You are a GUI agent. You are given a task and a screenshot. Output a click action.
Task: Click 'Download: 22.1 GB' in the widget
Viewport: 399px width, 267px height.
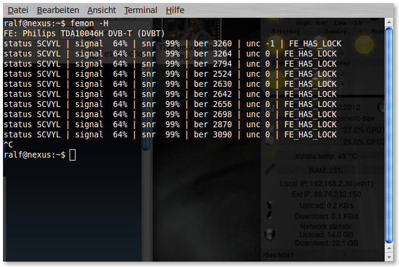pyautogui.click(x=326, y=243)
